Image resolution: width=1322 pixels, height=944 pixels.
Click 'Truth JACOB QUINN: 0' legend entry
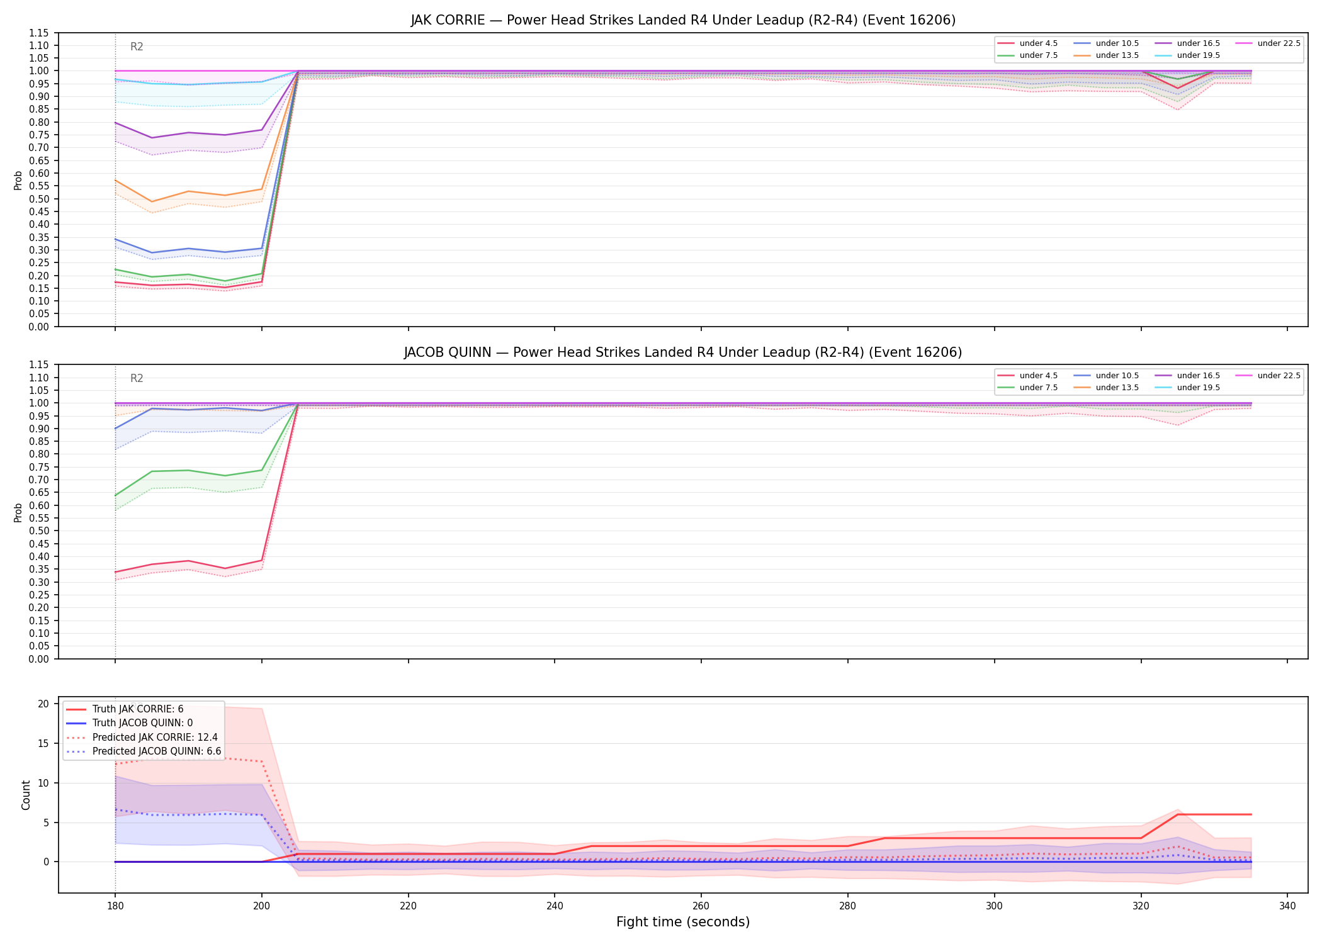[x=129, y=723]
